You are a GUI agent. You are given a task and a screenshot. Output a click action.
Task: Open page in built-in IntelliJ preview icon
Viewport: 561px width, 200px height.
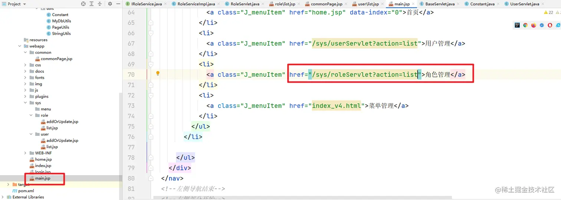coord(517,25)
